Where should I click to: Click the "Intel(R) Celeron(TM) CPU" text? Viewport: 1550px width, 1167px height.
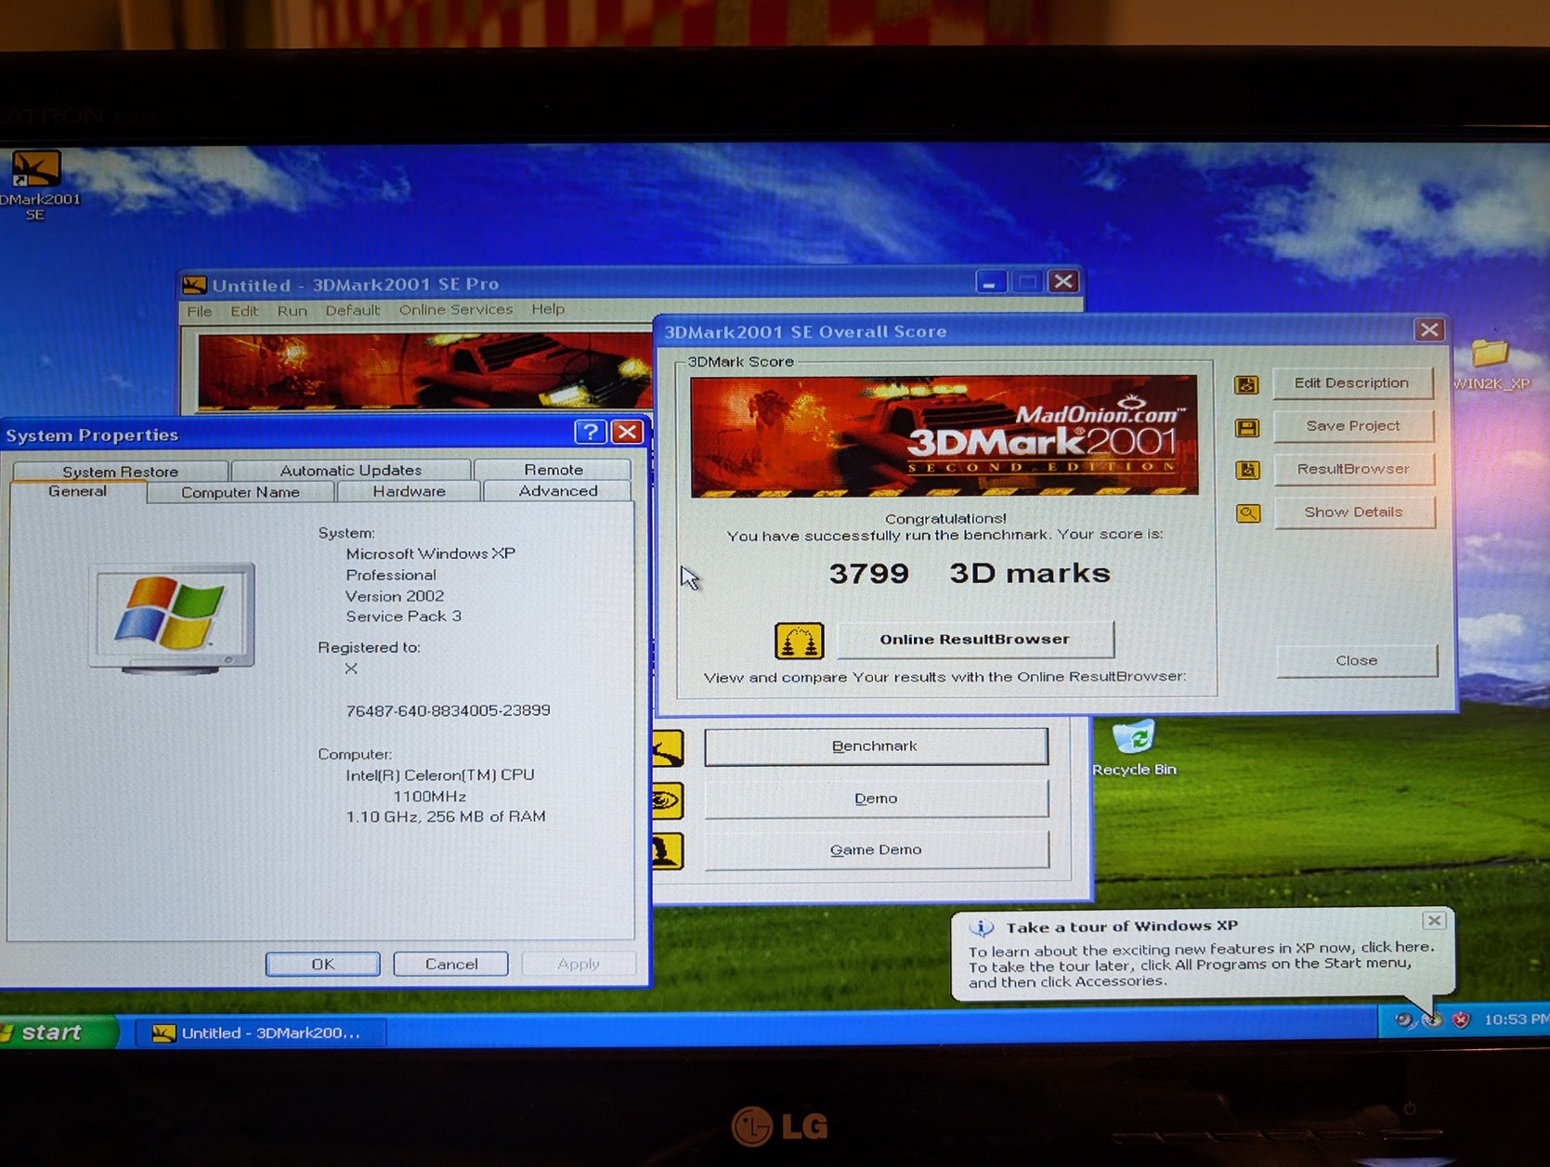[440, 775]
